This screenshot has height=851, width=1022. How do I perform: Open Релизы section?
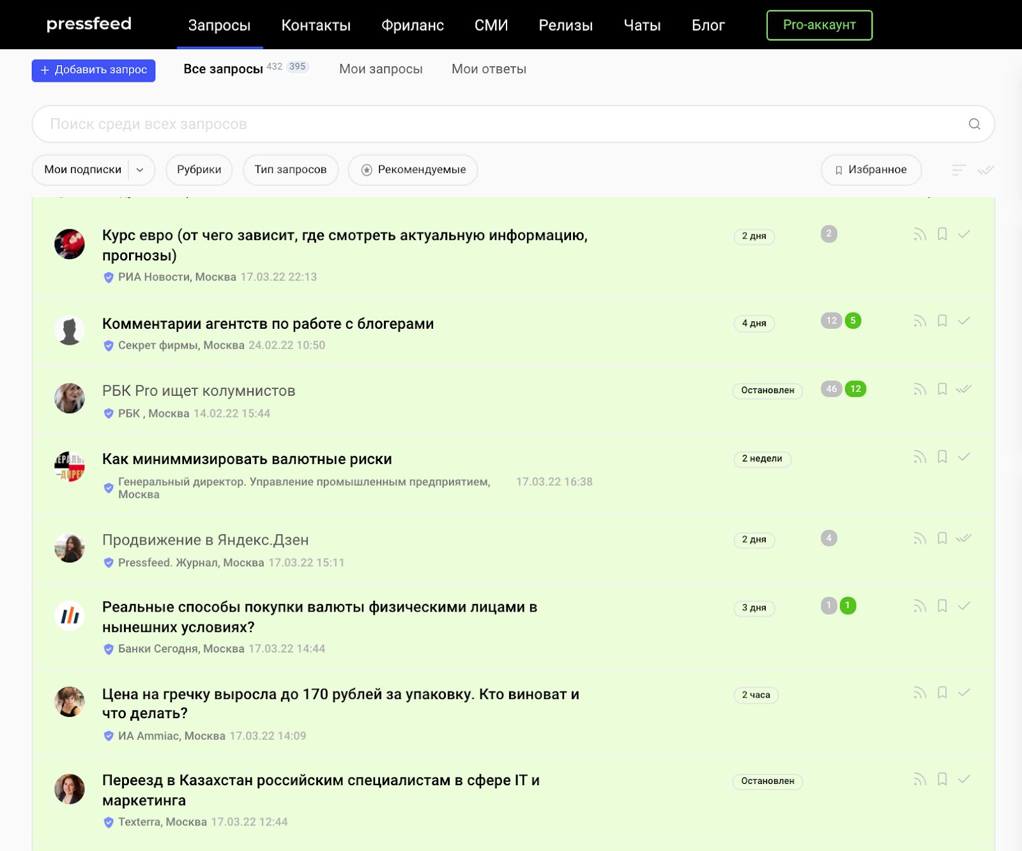point(565,26)
